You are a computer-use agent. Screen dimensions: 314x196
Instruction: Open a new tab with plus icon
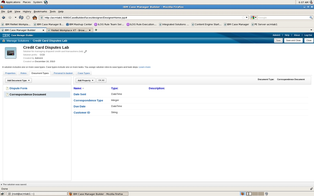(96, 30)
